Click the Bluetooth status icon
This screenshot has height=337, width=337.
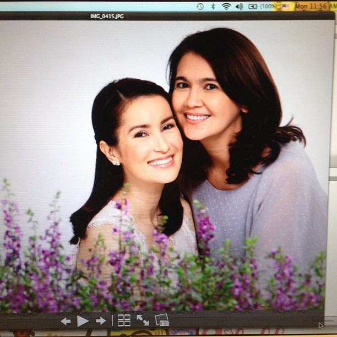coord(213,6)
